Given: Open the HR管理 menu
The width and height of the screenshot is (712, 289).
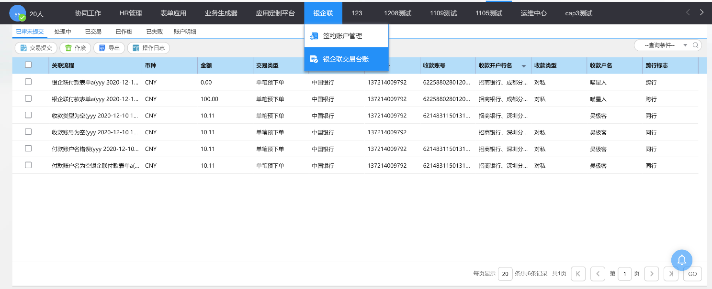Looking at the screenshot, I should click(x=130, y=13).
